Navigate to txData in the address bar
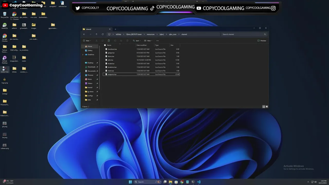The width and height of the screenshot is (329, 185). (118, 34)
